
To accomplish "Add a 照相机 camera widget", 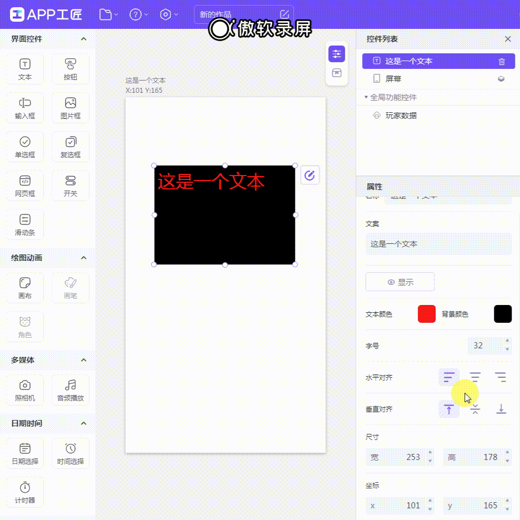I will pos(25,390).
